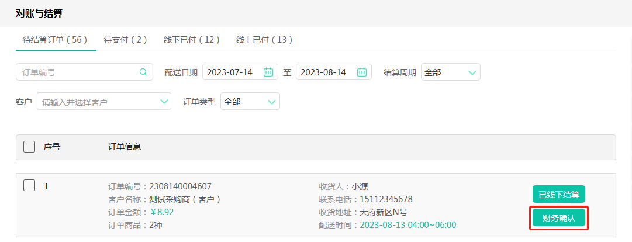The image size is (632, 242).
Task: Click delivery time 2023-08-13 04:00~06:00
Action: click(x=407, y=225)
